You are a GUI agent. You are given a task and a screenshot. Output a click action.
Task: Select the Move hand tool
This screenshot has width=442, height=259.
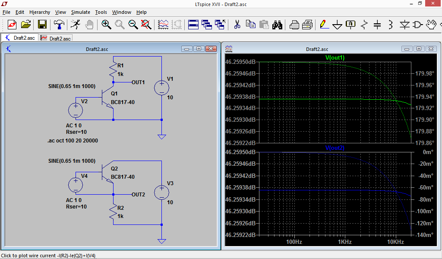[431, 25]
